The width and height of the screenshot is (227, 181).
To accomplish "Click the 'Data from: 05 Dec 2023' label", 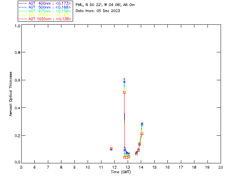I will click(98, 11).
